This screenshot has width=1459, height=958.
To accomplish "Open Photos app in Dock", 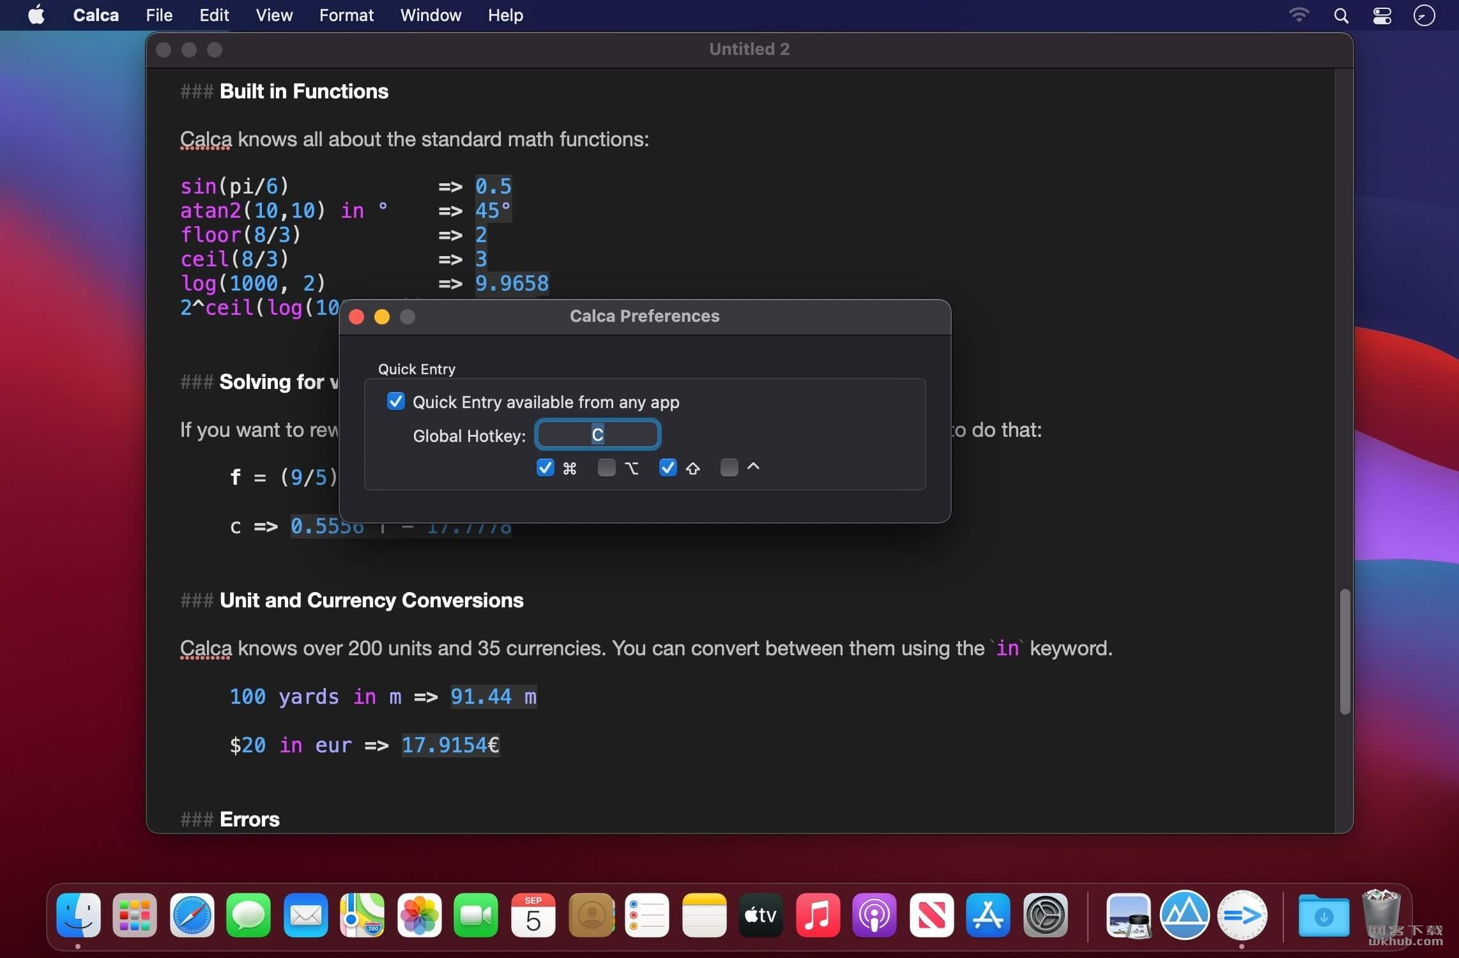I will [x=419, y=915].
